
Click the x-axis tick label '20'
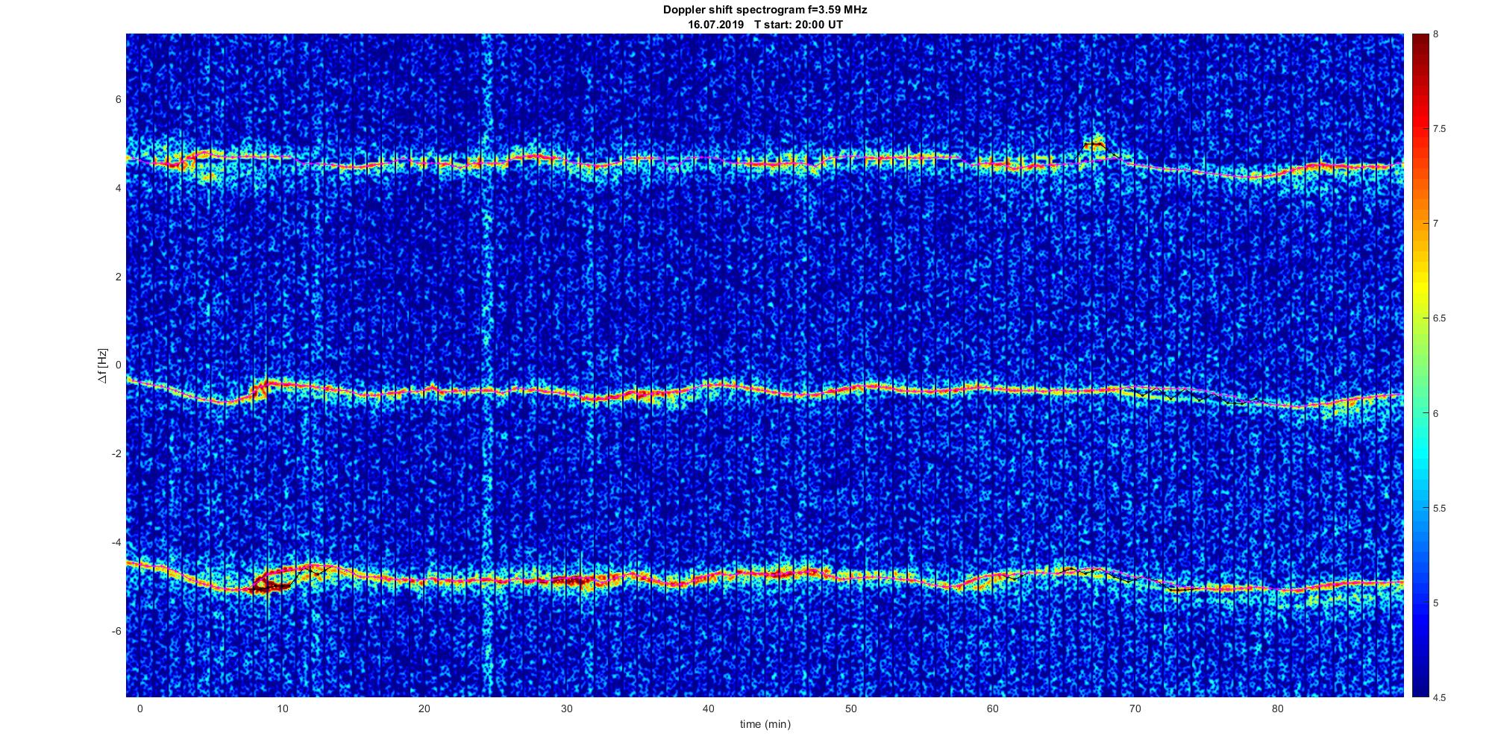[424, 708]
